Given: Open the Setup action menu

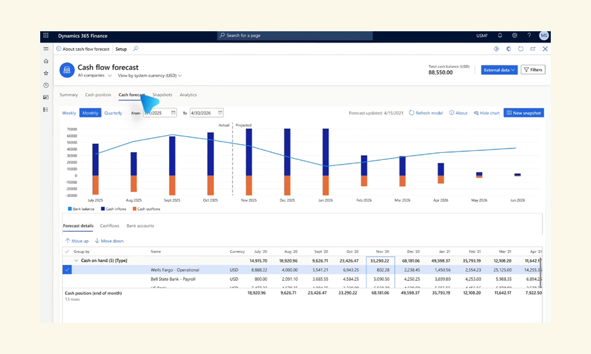Looking at the screenshot, I should [x=121, y=49].
